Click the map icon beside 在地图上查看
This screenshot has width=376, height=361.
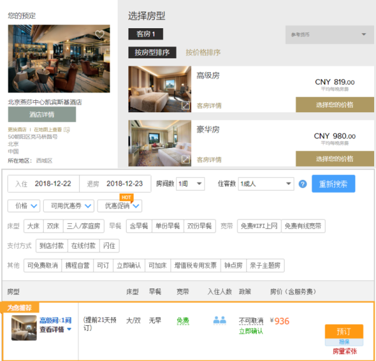click(x=66, y=130)
